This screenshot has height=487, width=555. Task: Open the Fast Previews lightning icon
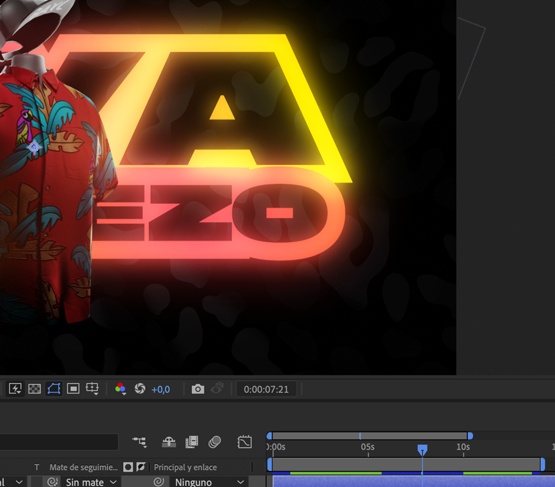click(x=15, y=389)
